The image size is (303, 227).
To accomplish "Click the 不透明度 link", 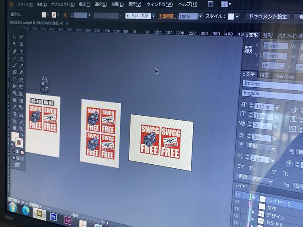I will click(x=168, y=16).
